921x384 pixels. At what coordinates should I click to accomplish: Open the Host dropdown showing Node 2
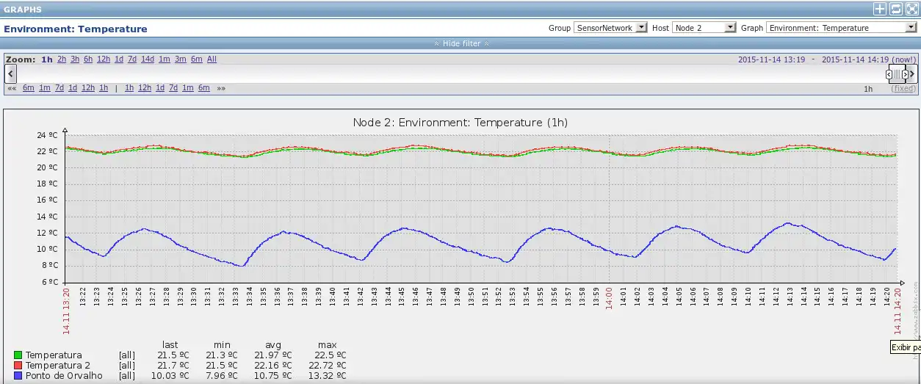[x=704, y=28]
